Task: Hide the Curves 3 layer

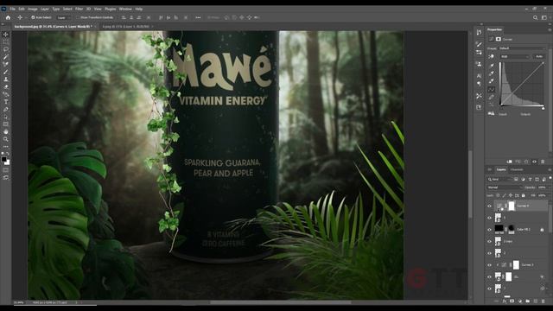Action: [x=489, y=265]
